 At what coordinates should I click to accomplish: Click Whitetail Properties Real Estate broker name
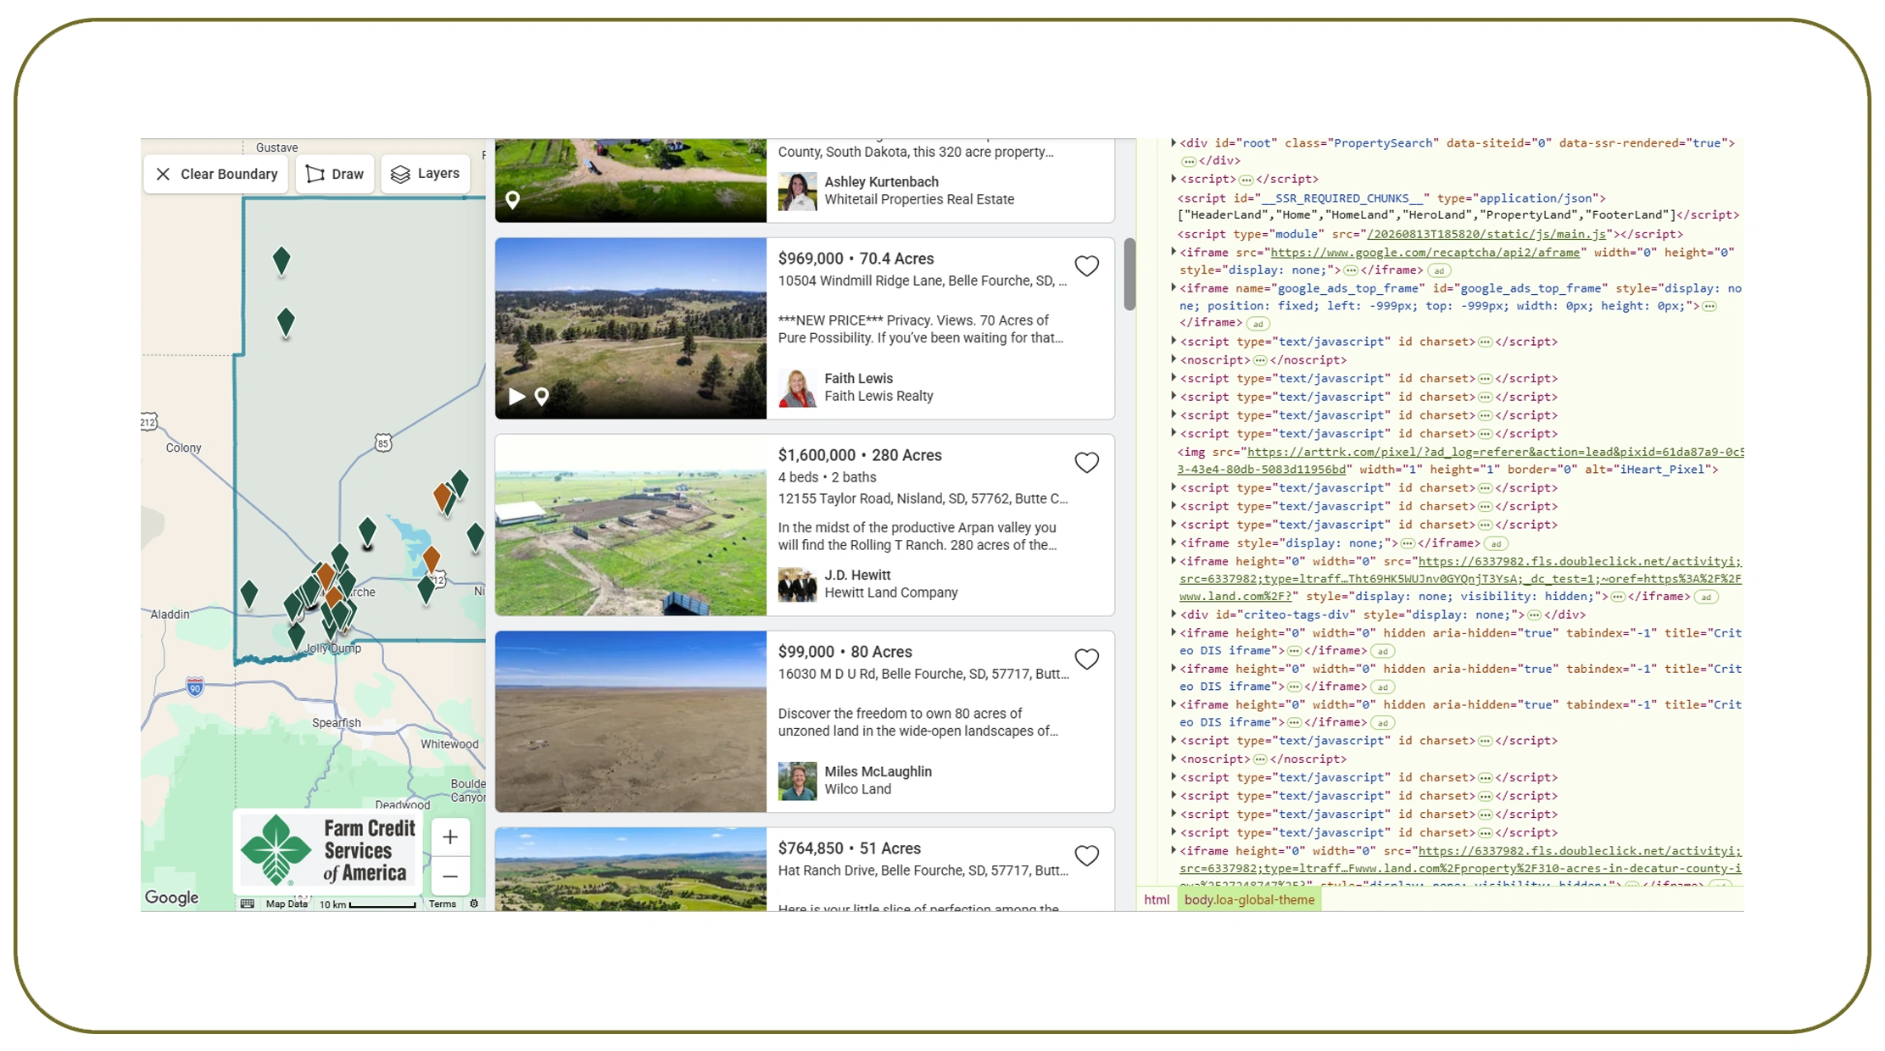pyautogui.click(x=919, y=199)
